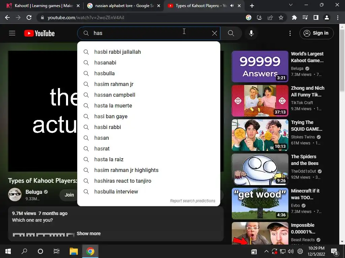Select suggestion hasbi rabbi jallallah

coord(149,52)
